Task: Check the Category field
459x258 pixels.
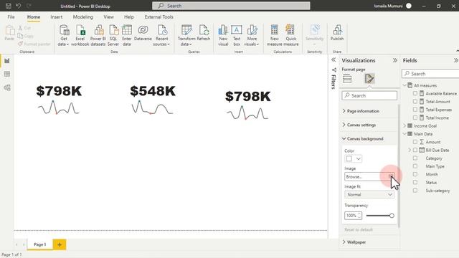Action: [415, 158]
